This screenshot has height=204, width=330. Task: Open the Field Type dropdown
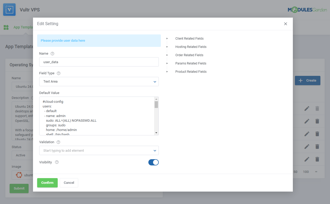99,82
